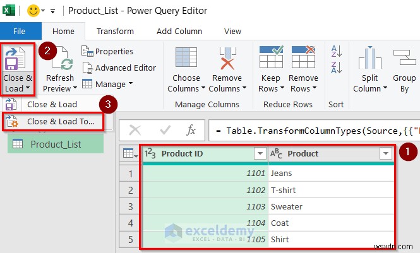Sort descending with the Z-A icon

tap(336, 67)
